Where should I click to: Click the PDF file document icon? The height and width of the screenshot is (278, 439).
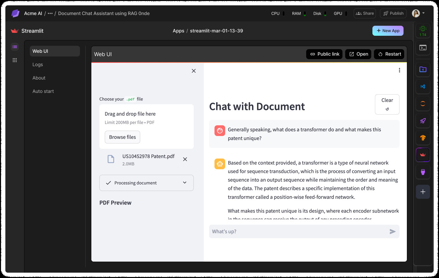click(111, 159)
